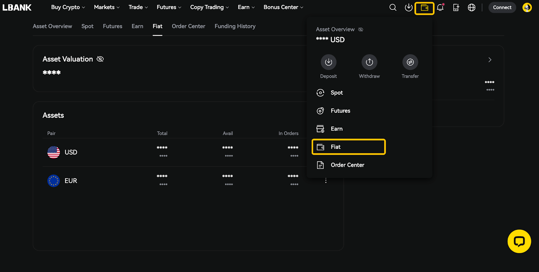Expand the Earn top menu

point(246,7)
